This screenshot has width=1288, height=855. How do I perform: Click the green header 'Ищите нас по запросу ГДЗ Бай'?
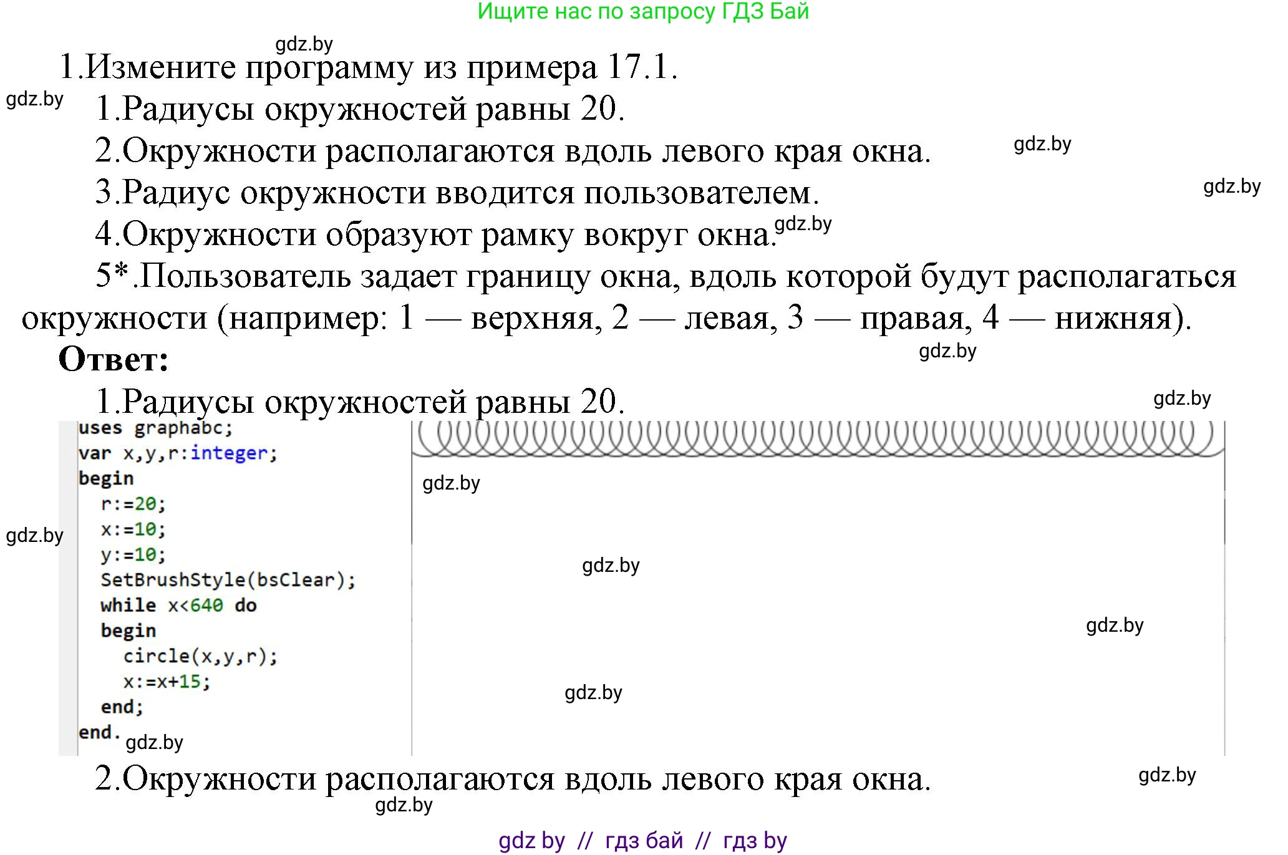click(x=642, y=14)
